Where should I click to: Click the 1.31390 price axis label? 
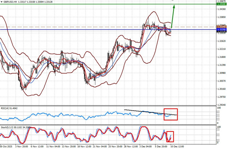(221, 65)
